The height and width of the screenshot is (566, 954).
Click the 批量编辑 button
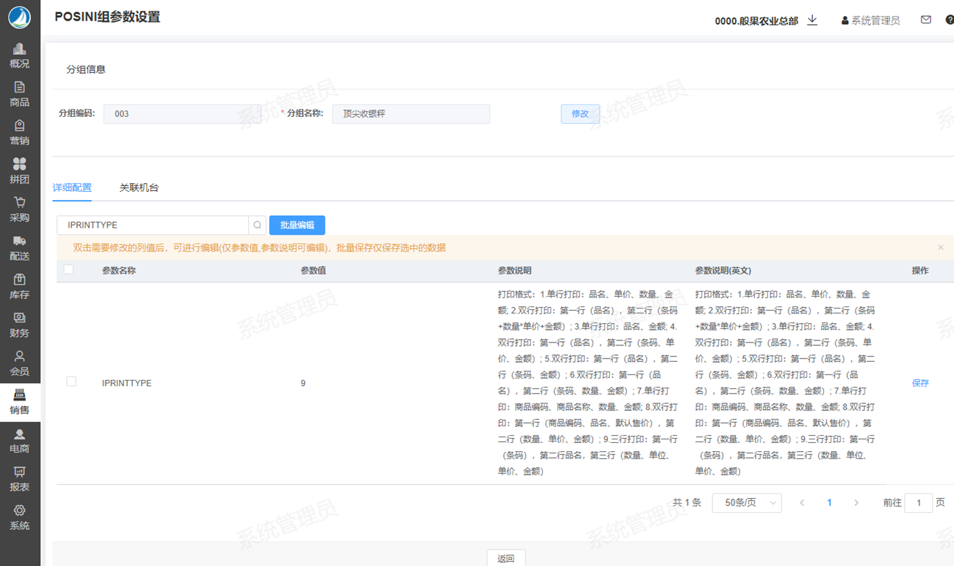pyautogui.click(x=297, y=226)
